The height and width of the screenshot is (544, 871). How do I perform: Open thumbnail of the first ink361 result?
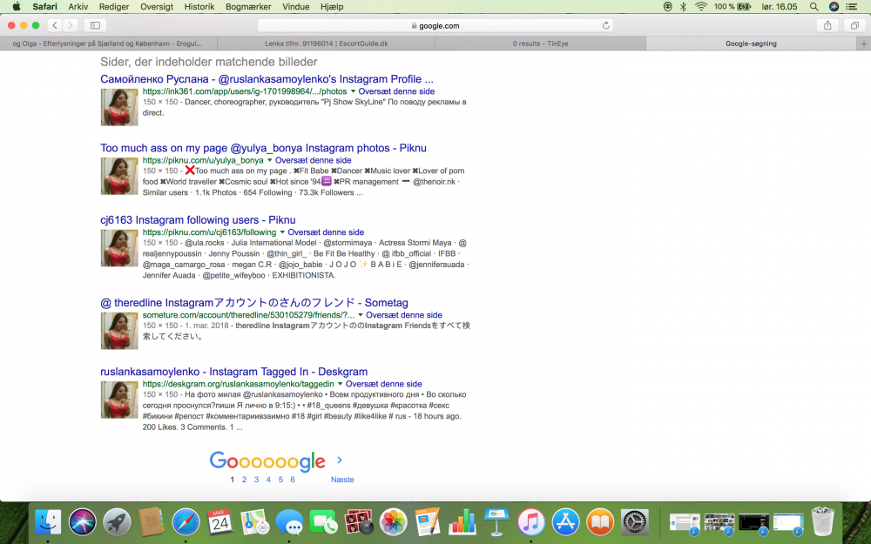118,107
